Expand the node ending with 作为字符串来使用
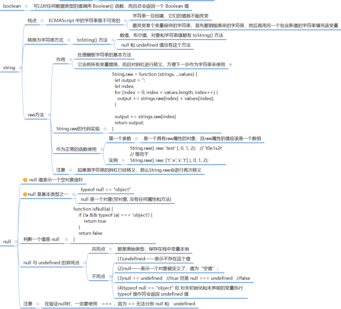The height and width of the screenshot is (309, 341). 230,64
